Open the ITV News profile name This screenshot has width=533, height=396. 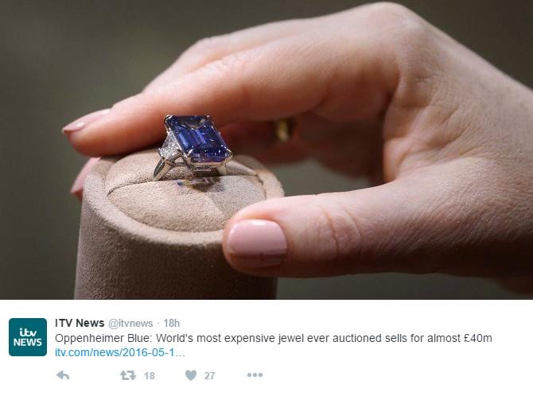[80, 323]
